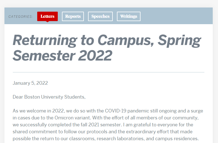Click the January 5, 2022 date
218x143 pixels.
tap(30, 83)
